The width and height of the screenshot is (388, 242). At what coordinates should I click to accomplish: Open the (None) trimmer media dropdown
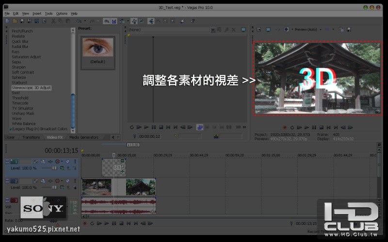[x=213, y=30]
